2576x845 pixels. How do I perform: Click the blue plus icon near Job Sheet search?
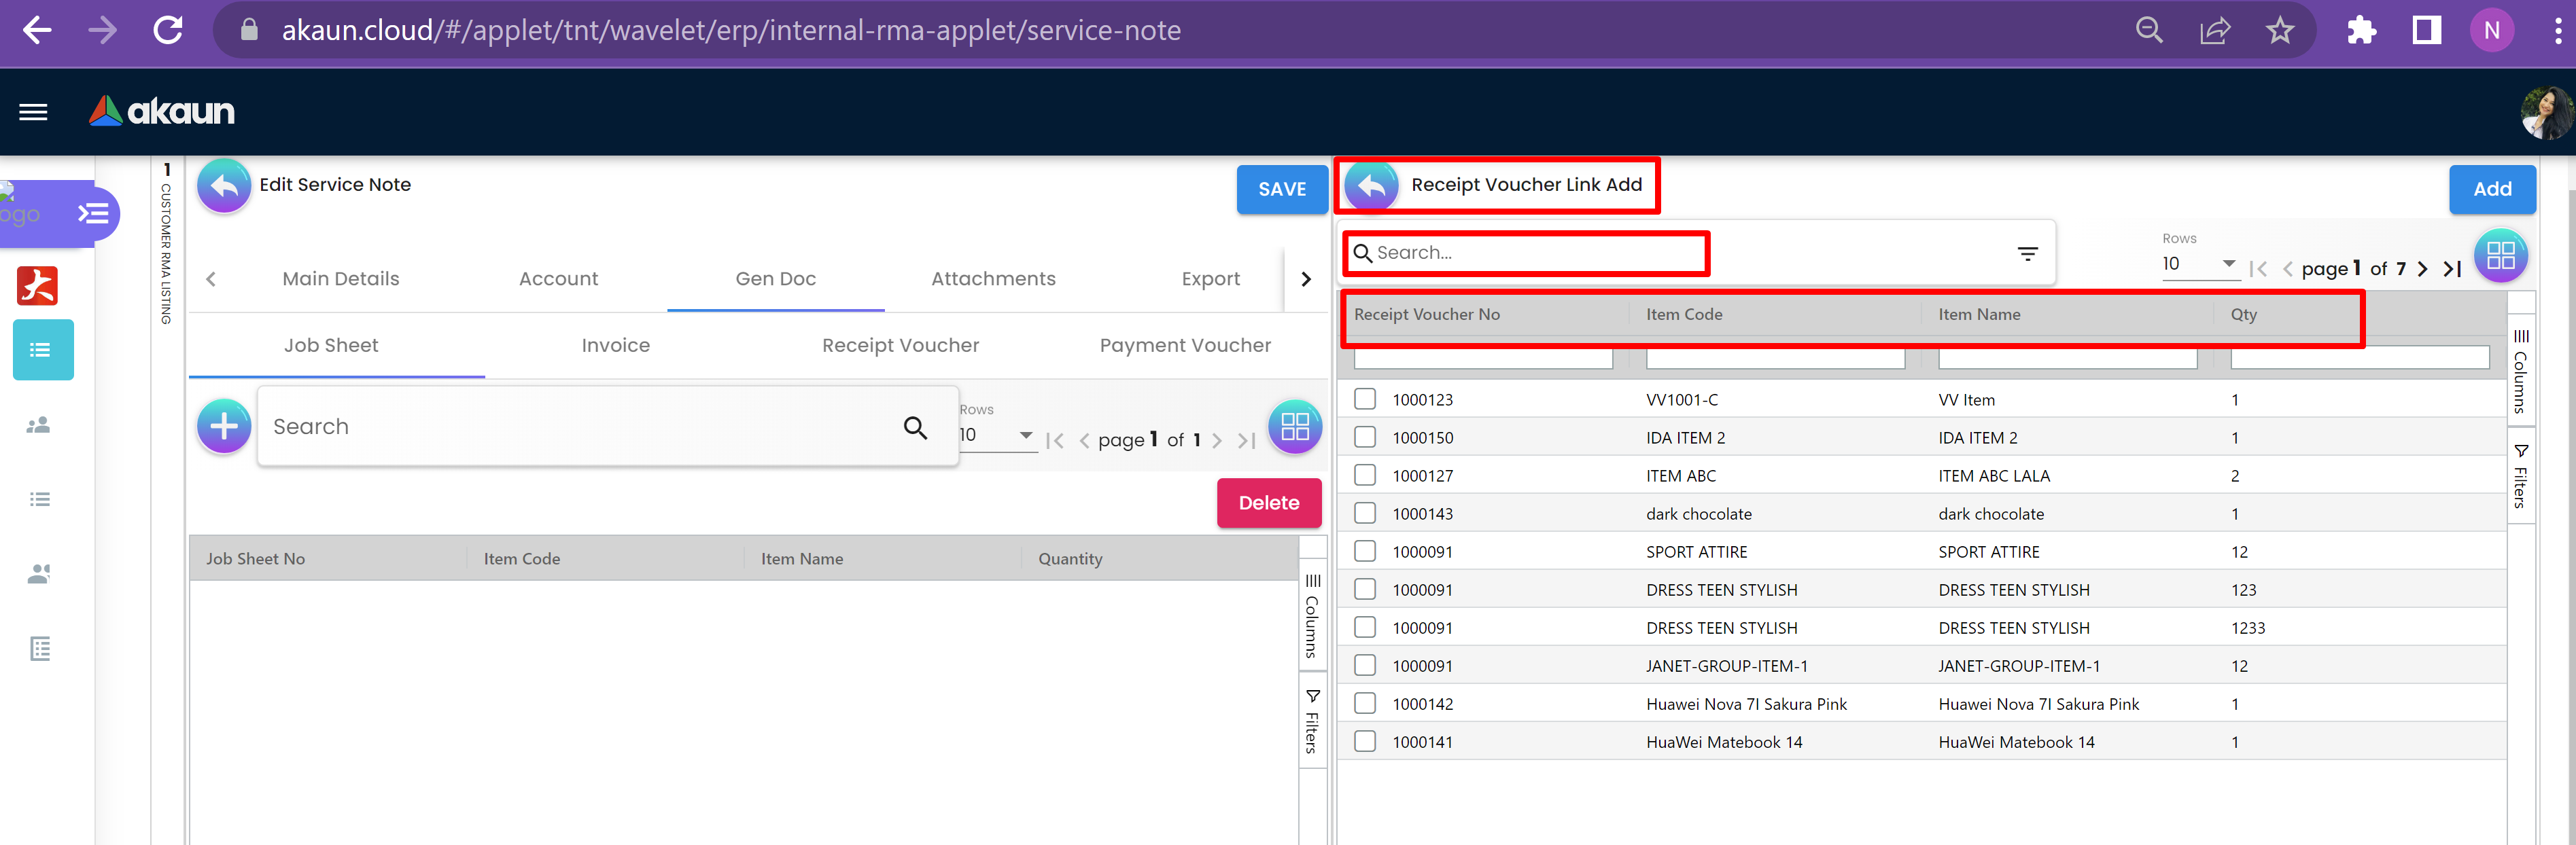(224, 427)
